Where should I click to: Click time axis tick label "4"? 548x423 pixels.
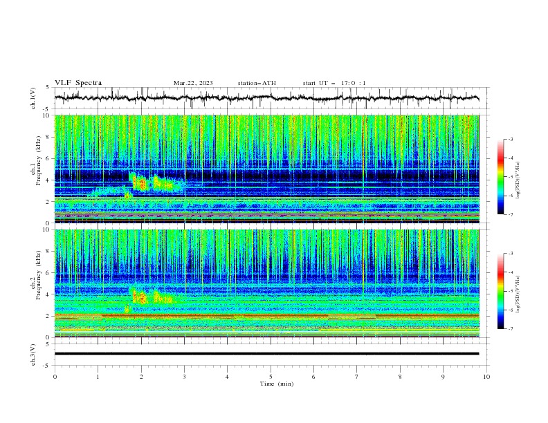point(227,377)
